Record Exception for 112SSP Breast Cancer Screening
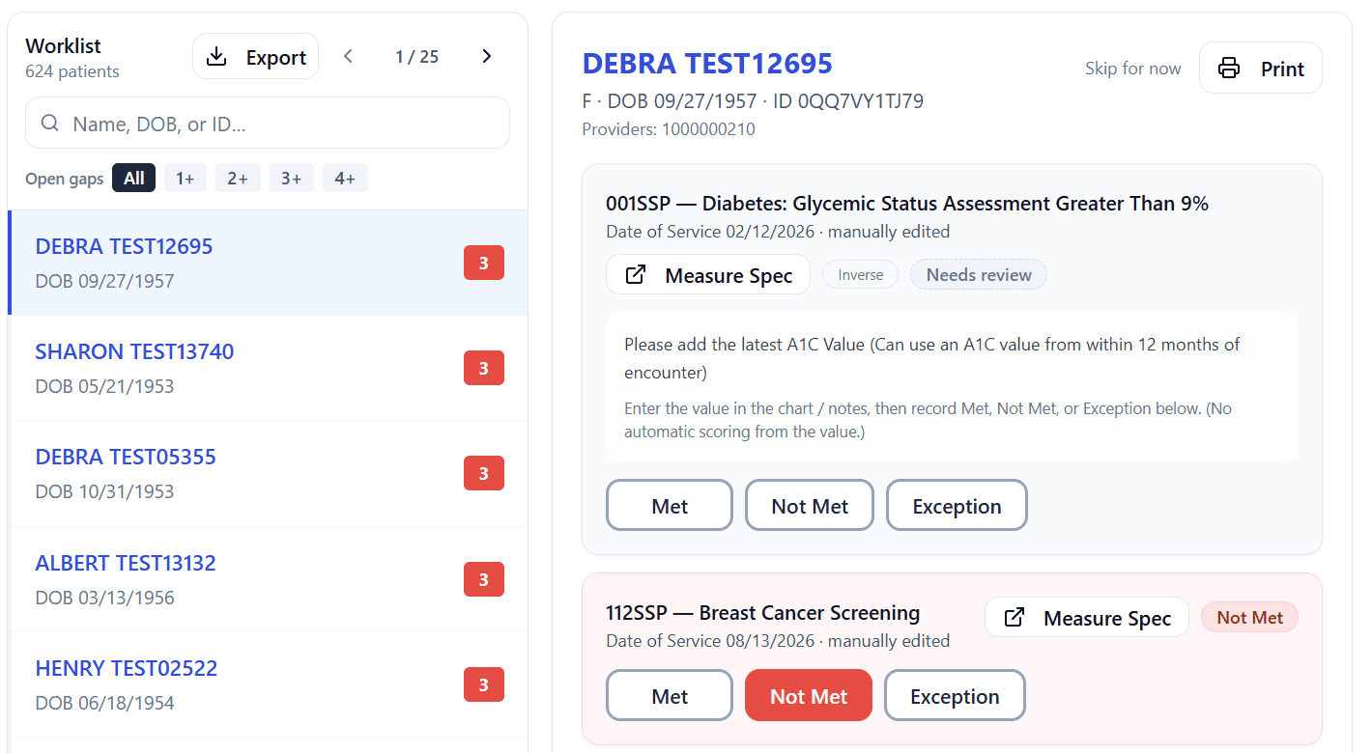 (x=955, y=696)
